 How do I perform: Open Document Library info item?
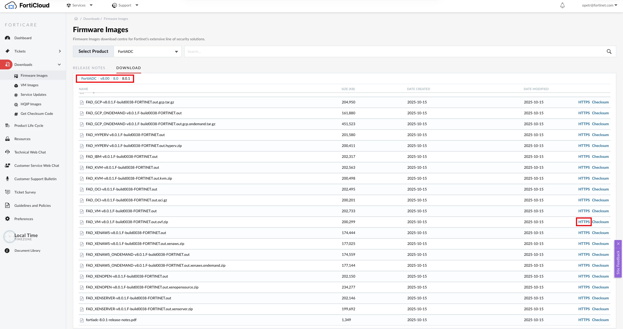click(x=27, y=251)
